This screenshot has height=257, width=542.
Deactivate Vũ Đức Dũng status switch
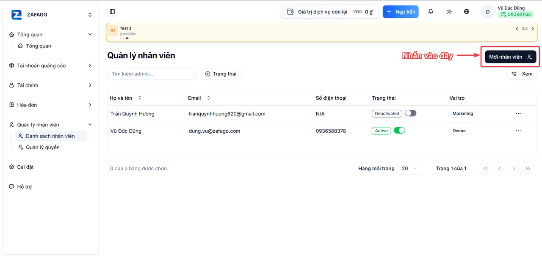(399, 131)
